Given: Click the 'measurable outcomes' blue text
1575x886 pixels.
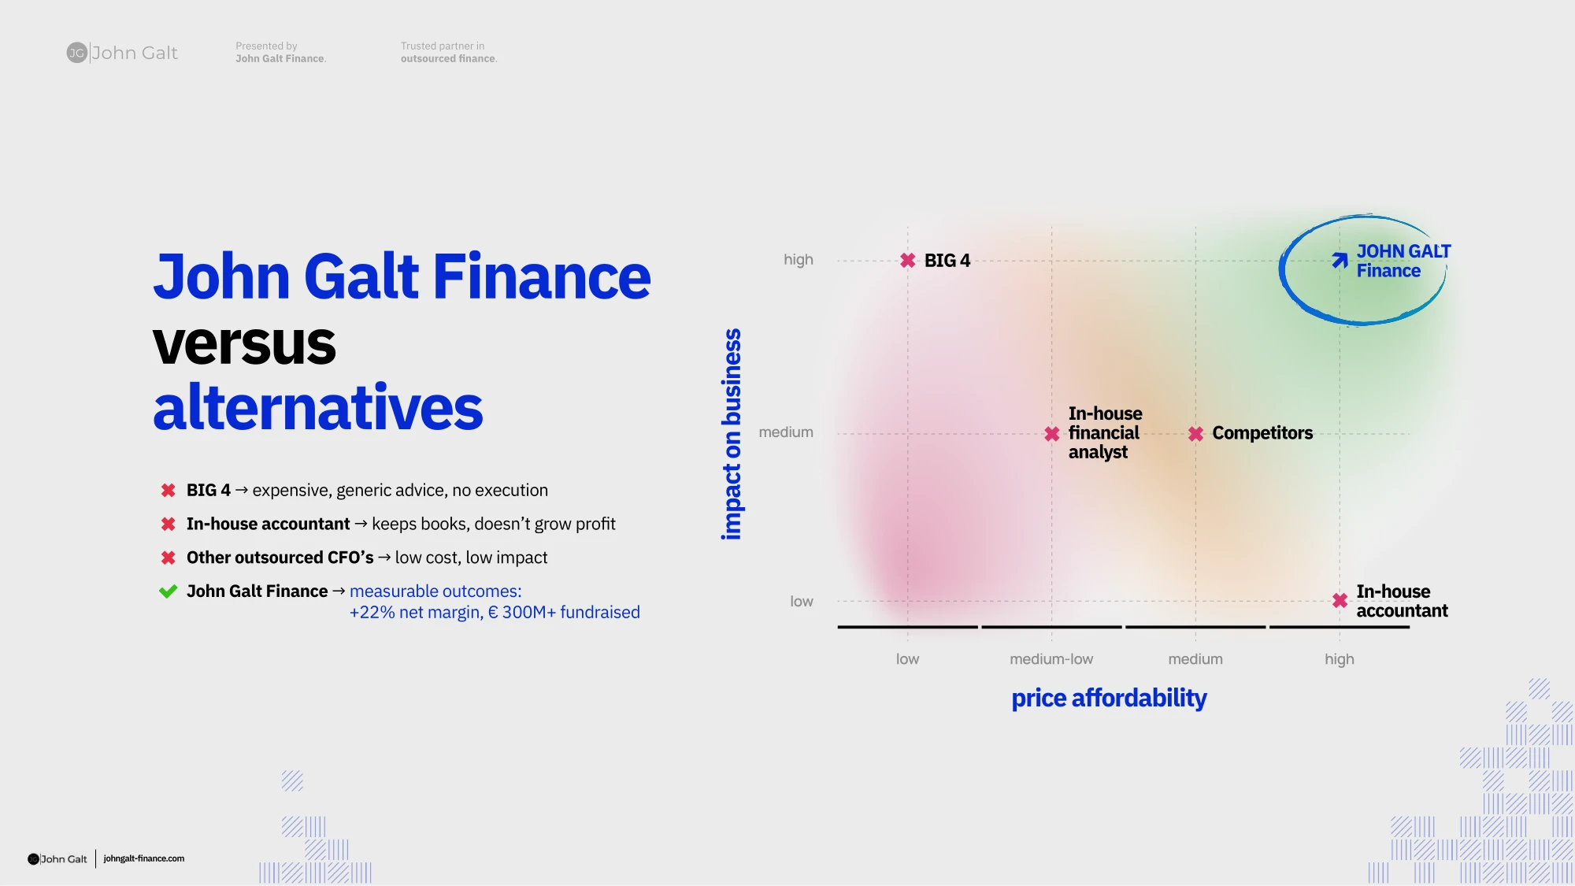Looking at the screenshot, I should pyautogui.click(x=435, y=591).
